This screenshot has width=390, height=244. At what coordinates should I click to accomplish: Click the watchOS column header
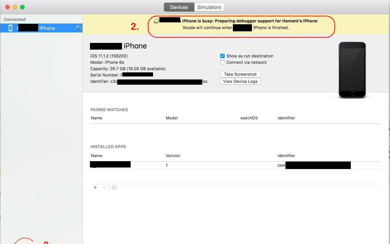(249, 118)
